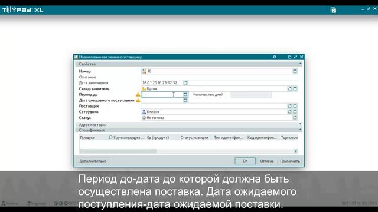The width and height of the screenshot is (378, 212).
Task: Click the Код идентифик... column header
Action: pos(262,137)
